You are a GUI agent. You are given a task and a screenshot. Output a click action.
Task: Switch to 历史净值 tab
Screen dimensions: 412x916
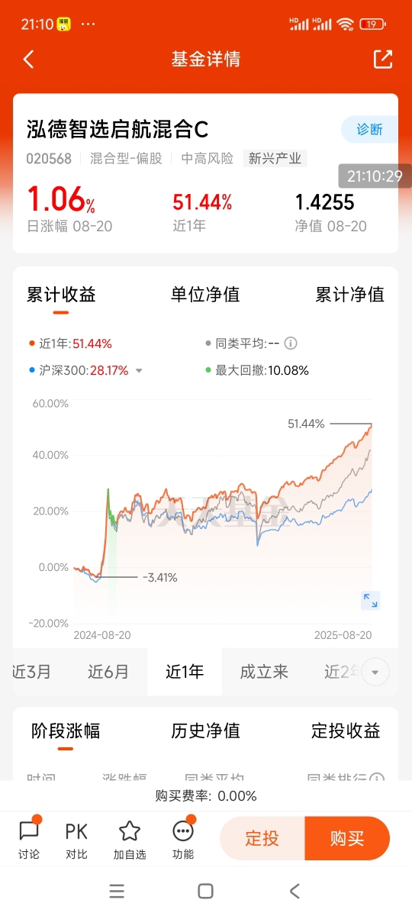(205, 731)
